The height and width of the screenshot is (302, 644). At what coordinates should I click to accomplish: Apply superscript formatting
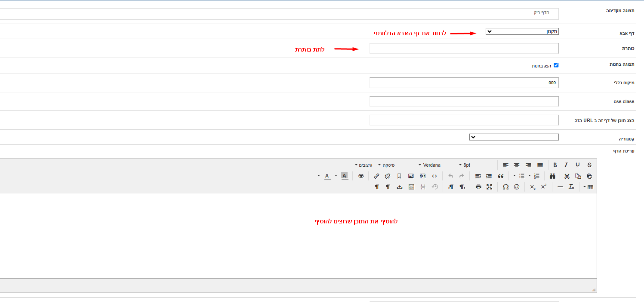[x=544, y=187]
